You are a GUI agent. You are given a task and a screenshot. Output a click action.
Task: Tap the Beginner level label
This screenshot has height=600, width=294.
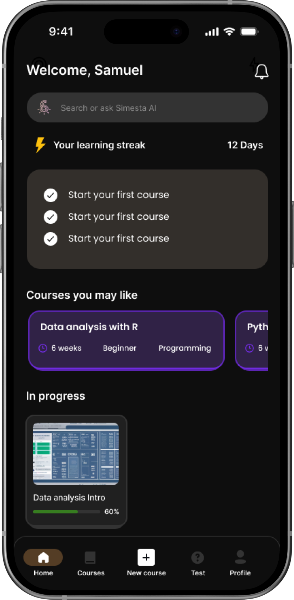(120, 348)
